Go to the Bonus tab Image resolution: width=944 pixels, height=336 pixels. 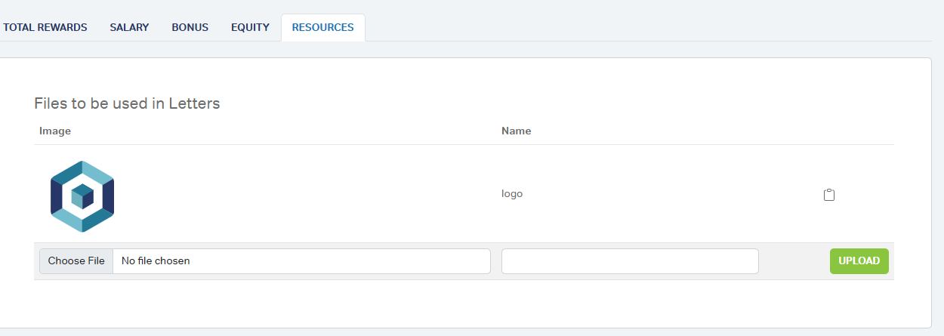pyautogui.click(x=190, y=27)
